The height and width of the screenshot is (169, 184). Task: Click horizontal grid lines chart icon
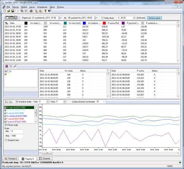(x=7, y=102)
